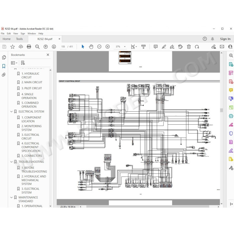Go to next page arrow icon
Viewport: 234px width, 234px height.
(x=54, y=47)
